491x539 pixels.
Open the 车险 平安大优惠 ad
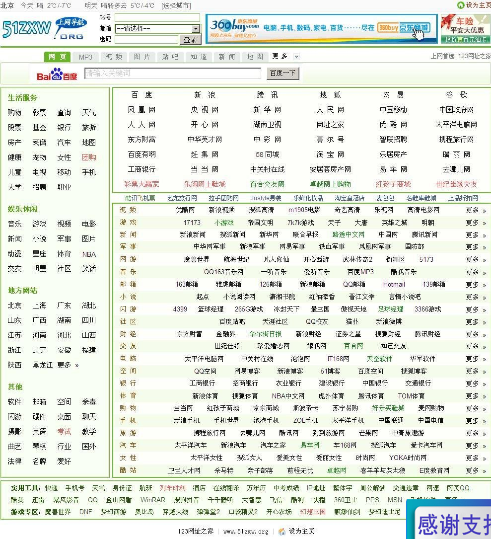[466, 29]
